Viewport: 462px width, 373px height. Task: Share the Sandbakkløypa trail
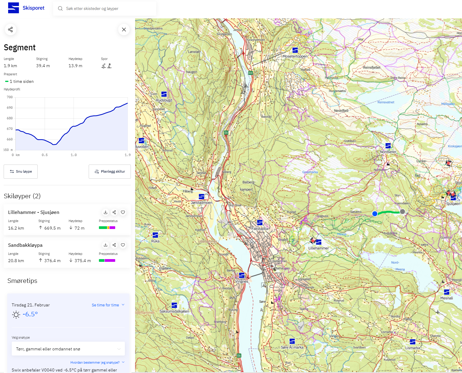[x=114, y=245]
